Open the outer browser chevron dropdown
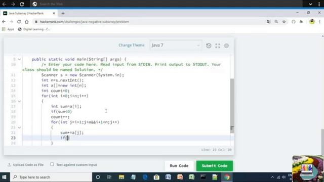This screenshot has height=182, width=324. tap(310, 4)
